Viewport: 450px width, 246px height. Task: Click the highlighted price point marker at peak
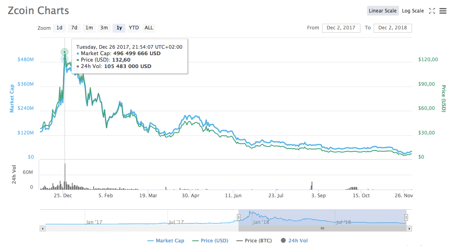(x=65, y=52)
